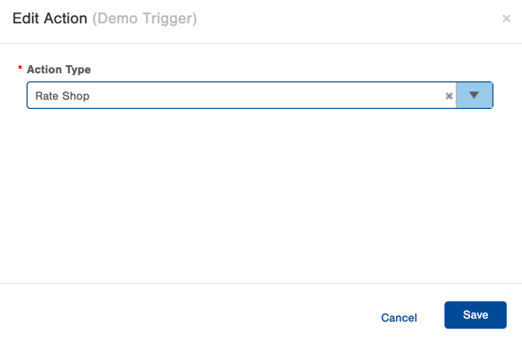Open the action type list via triangle icon
Viewport: 522px width, 342px height.
point(474,96)
